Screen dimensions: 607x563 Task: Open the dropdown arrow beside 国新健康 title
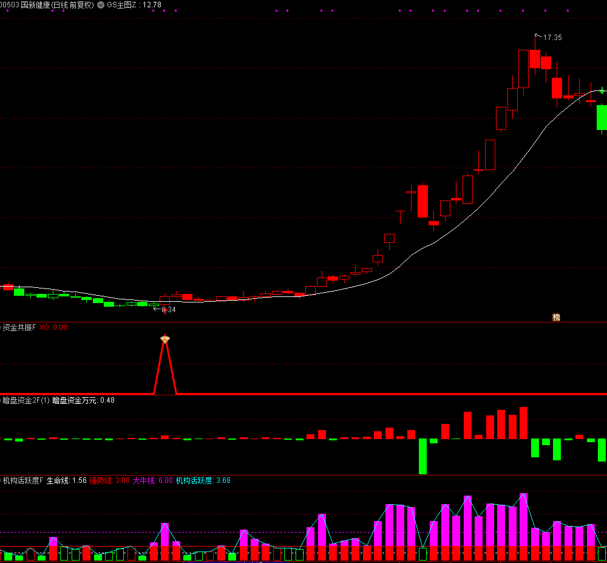coord(101,5)
